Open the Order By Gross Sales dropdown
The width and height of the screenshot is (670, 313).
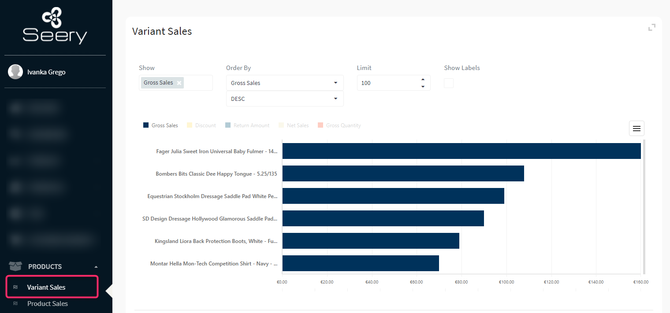(x=285, y=83)
